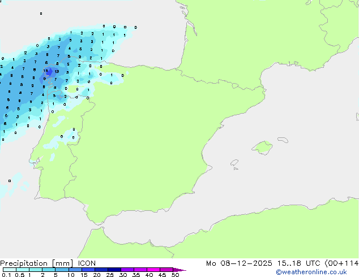359x277 pixels.
Task: Click the '35' legend scale label
Action: pos(136,275)
